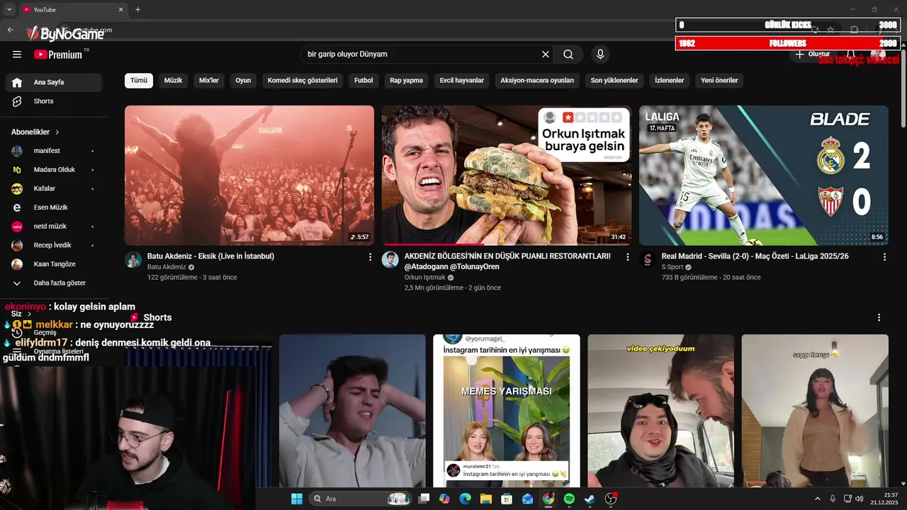Screen dimensions: 907x510
Task: Open the tab search dropdown arrow
Action: pos(9,9)
